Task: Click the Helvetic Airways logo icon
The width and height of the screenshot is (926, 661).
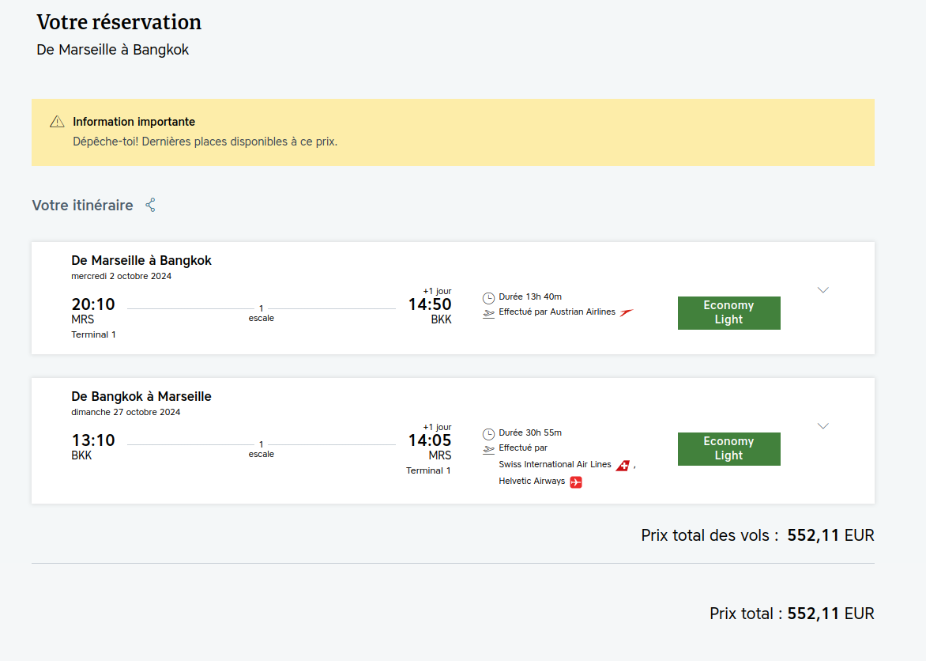Action: coord(576,482)
